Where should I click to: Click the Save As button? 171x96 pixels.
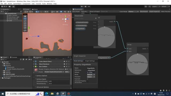click(x=84, y=11)
